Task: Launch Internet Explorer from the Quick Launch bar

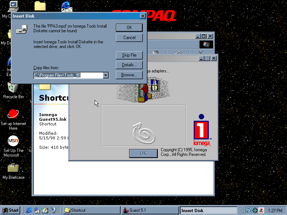Action: click(29, 210)
